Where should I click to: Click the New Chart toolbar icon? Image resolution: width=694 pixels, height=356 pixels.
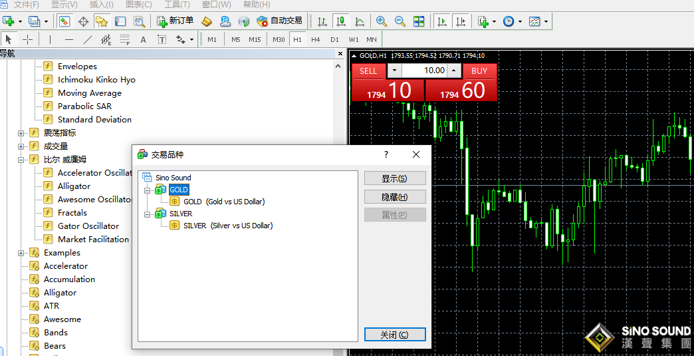pos(9,21)
